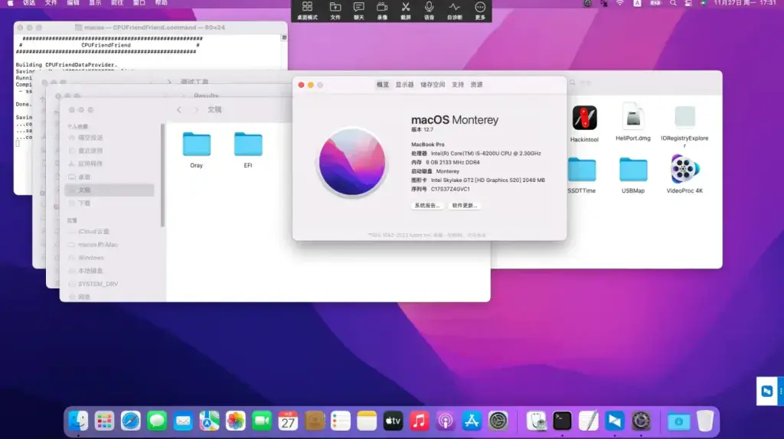This screenshot has height=439, width=784.
Task: Open Desktop Mode in the remote control toolbar
Action: pos(307,11)
